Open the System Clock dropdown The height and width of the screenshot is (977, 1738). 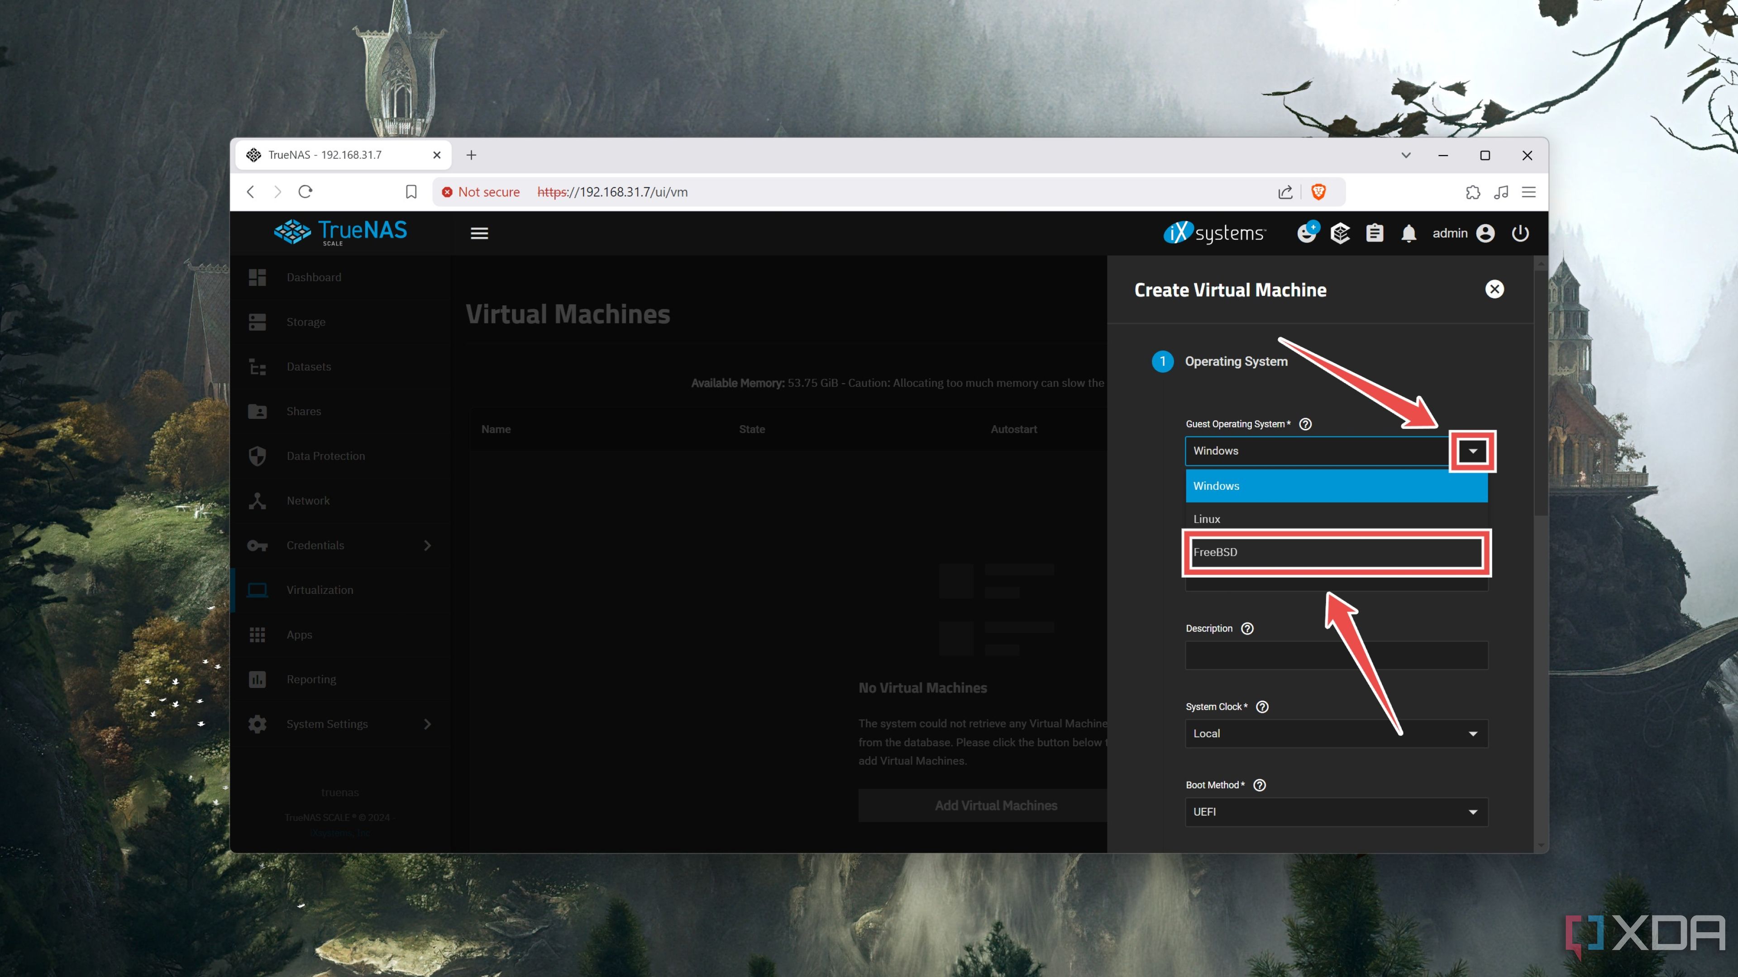point(1337,734)
